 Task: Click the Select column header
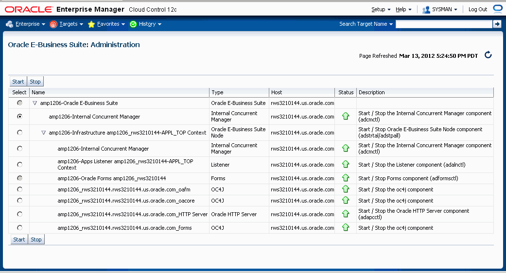pyautogui.click(x=19, y=92)
